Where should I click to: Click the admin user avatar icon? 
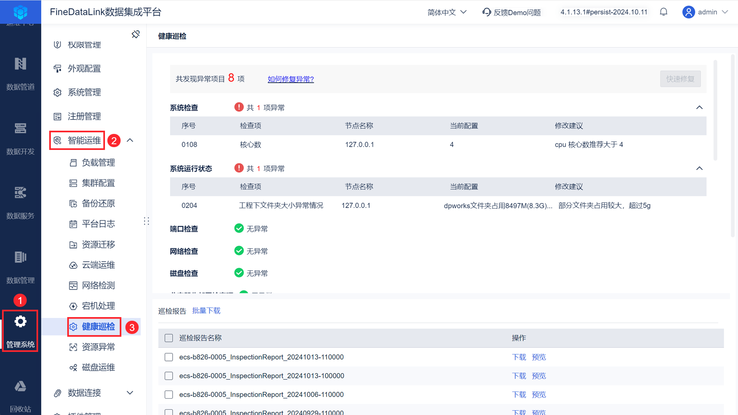tap(688, 12)
